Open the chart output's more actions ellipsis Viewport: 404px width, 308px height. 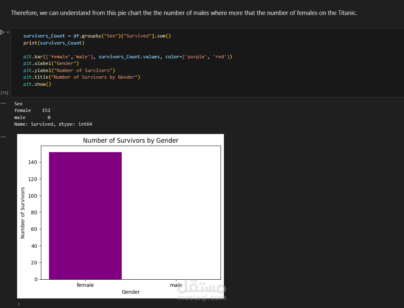coord(3,137)
